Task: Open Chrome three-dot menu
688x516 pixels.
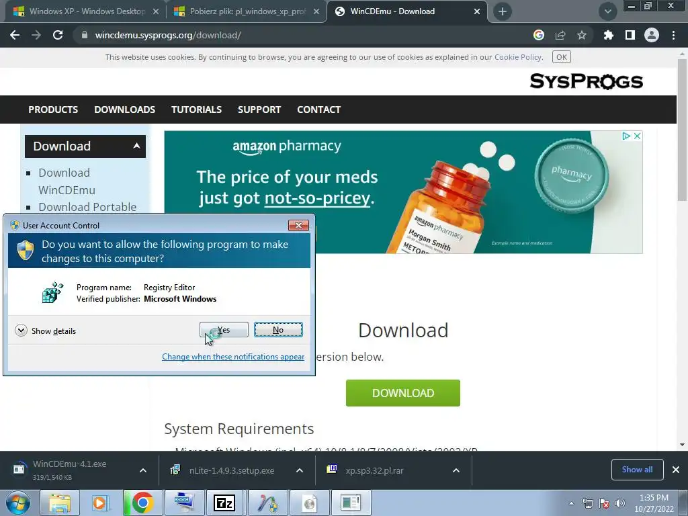Action: coord(673,35)
